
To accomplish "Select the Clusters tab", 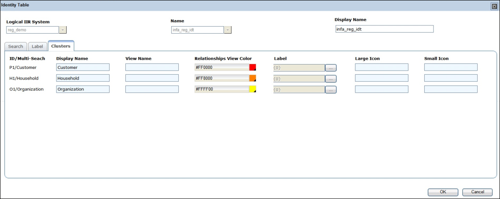I will (61, 46).
